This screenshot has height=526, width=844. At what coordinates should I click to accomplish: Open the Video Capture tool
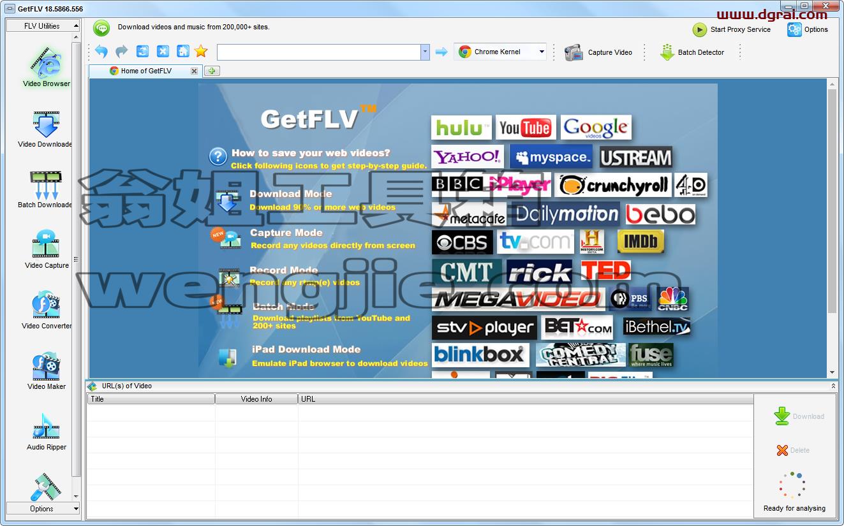coord(46,251)
